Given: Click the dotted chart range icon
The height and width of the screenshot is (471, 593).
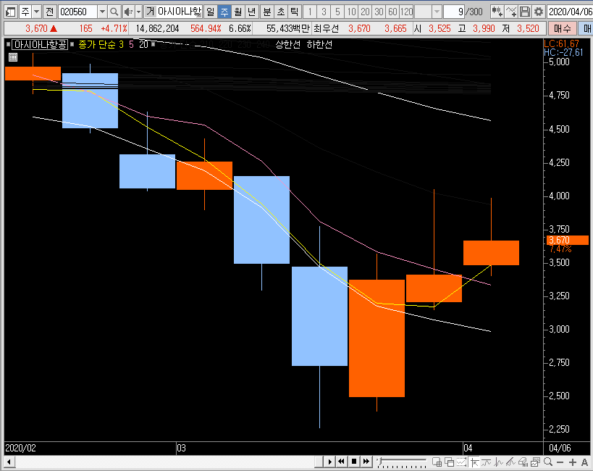Looking at the screenshot, I should coord(461,462).
